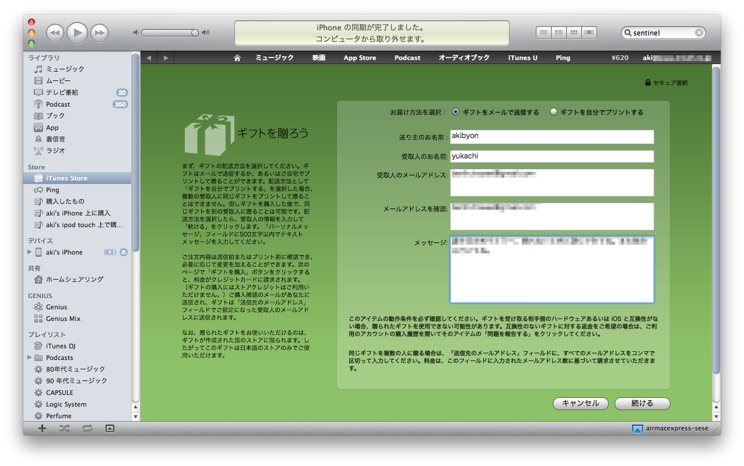Click the ¥620 account balance
744x466 pixels.
coord(620,58)
